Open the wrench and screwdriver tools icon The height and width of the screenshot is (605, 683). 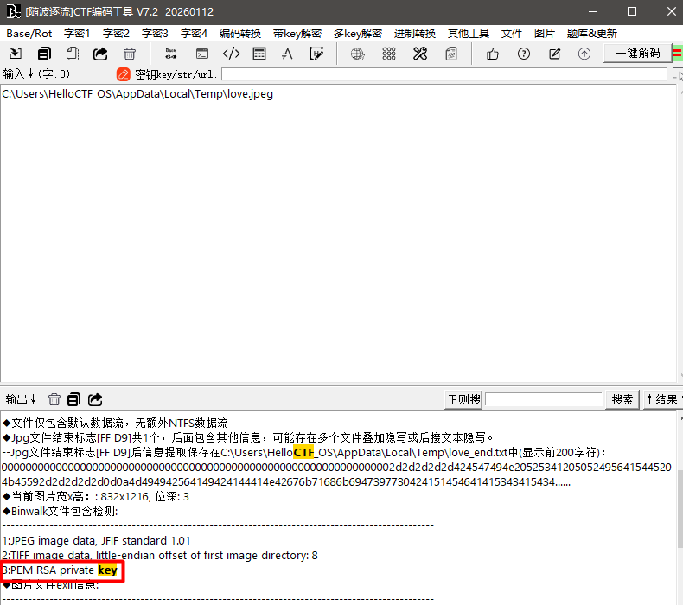420,54
